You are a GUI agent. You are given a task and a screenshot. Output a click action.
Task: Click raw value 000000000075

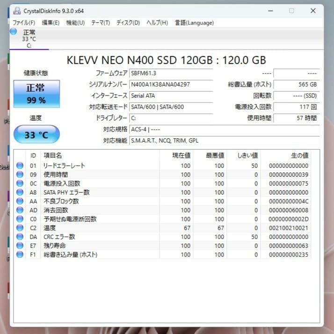click(289, 183)
